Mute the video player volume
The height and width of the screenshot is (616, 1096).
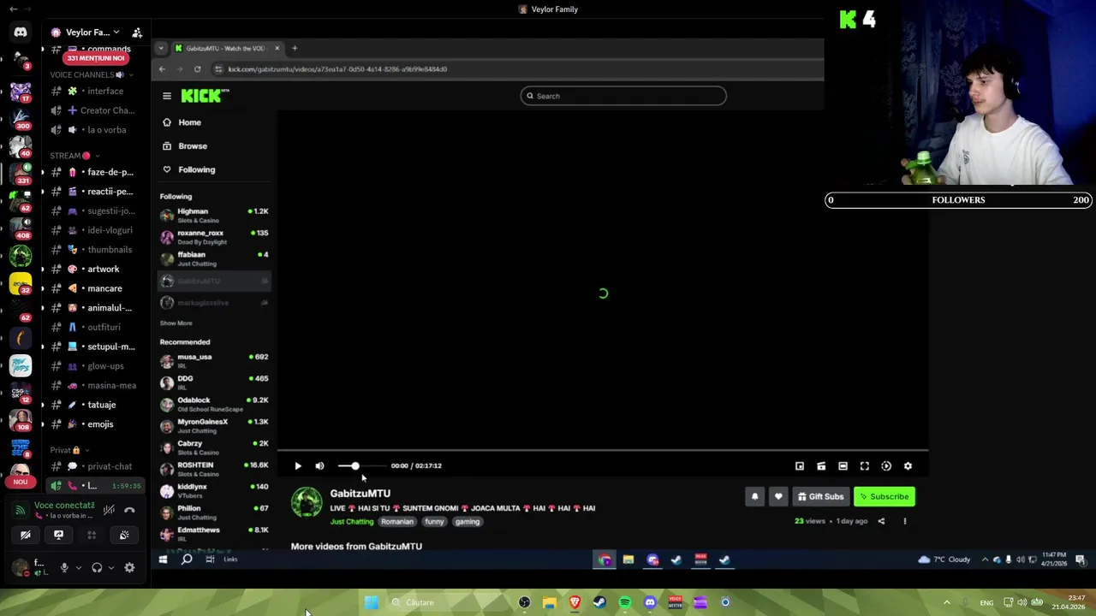coord(319,466)
